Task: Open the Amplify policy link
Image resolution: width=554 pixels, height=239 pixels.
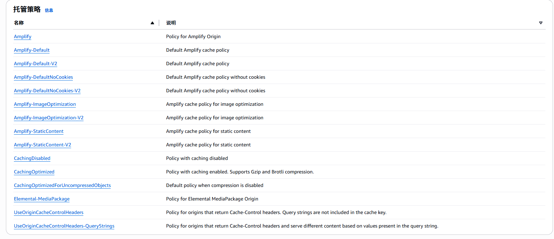Action: click(23, 36)
